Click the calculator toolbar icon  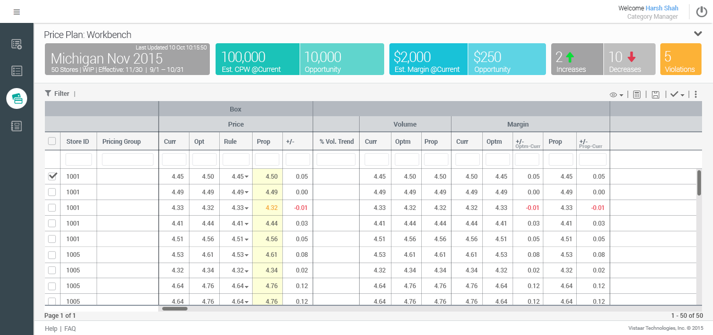click(x=637, y=94)
